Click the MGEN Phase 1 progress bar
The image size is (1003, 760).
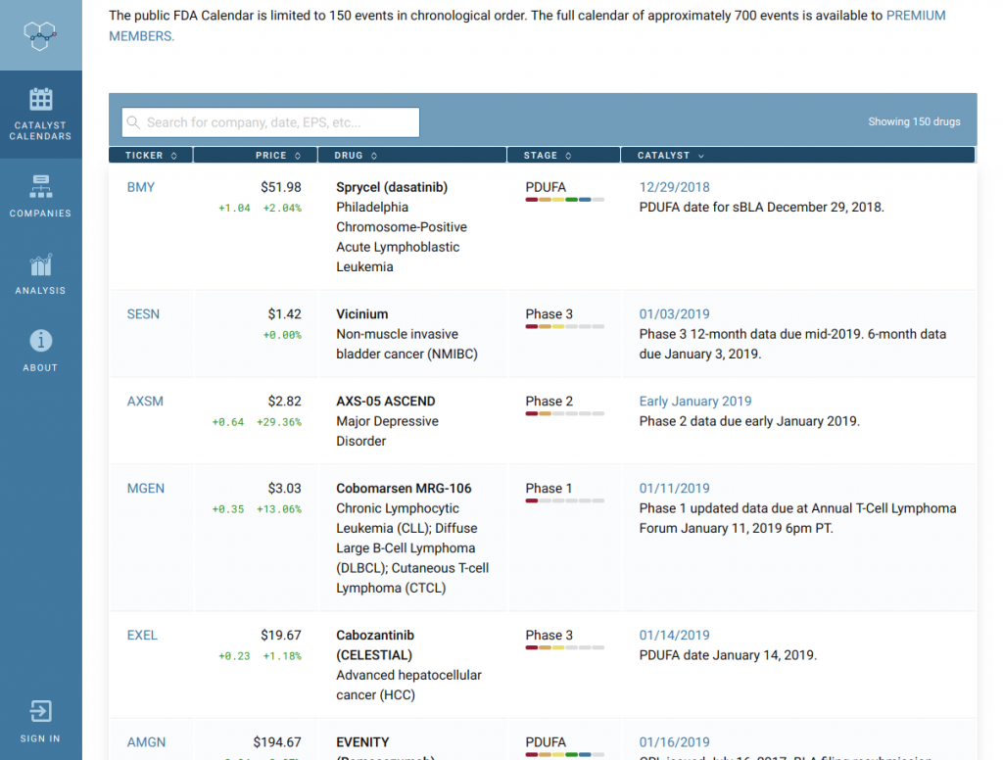click(x=565, y=500)
